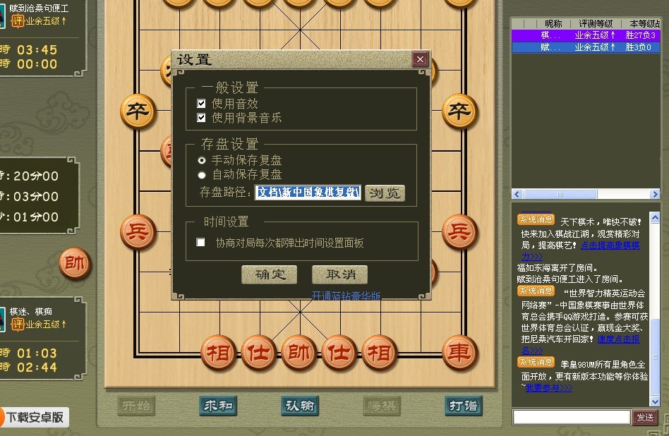Click the 评测等级 column header

point(596,24)
